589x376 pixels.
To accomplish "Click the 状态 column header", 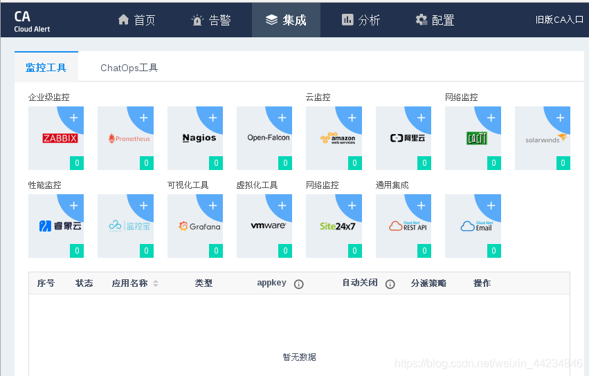I will (x=84, y=283).
